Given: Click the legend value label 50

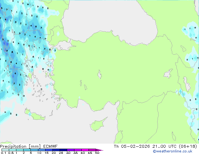Looking at the screenshot, I should pos(97,153).
